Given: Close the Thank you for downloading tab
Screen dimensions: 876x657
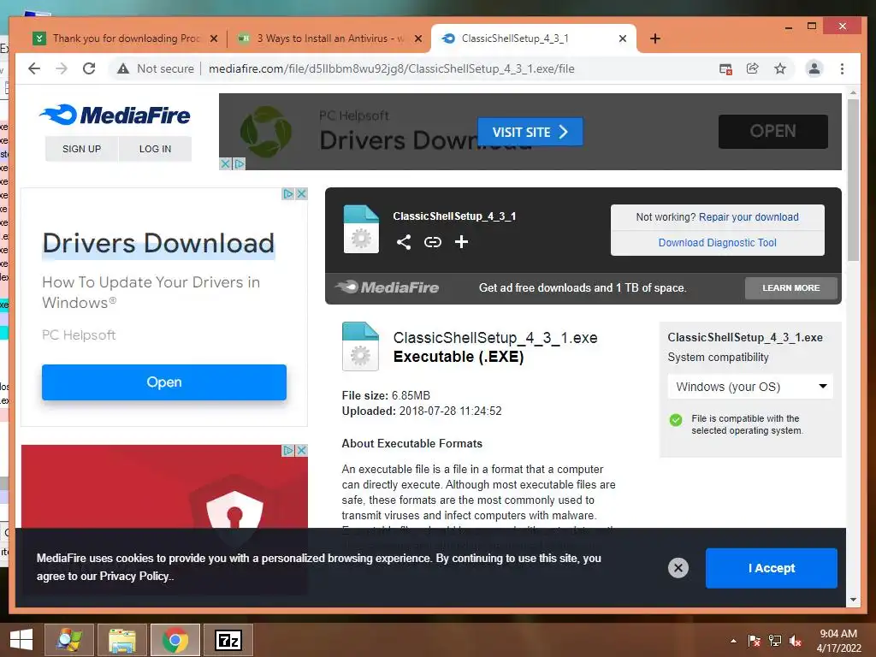Looking at the screenshot, I should coord(213,38).
